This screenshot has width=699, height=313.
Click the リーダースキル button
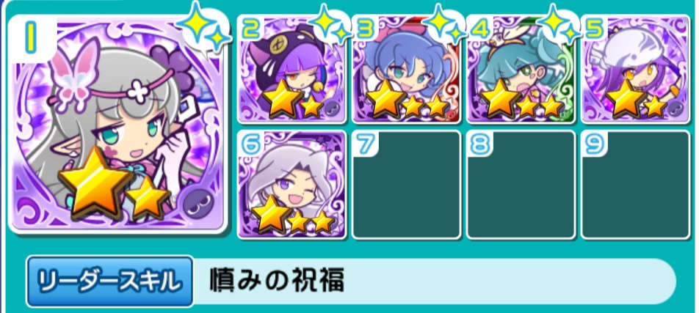click(109, 281)
